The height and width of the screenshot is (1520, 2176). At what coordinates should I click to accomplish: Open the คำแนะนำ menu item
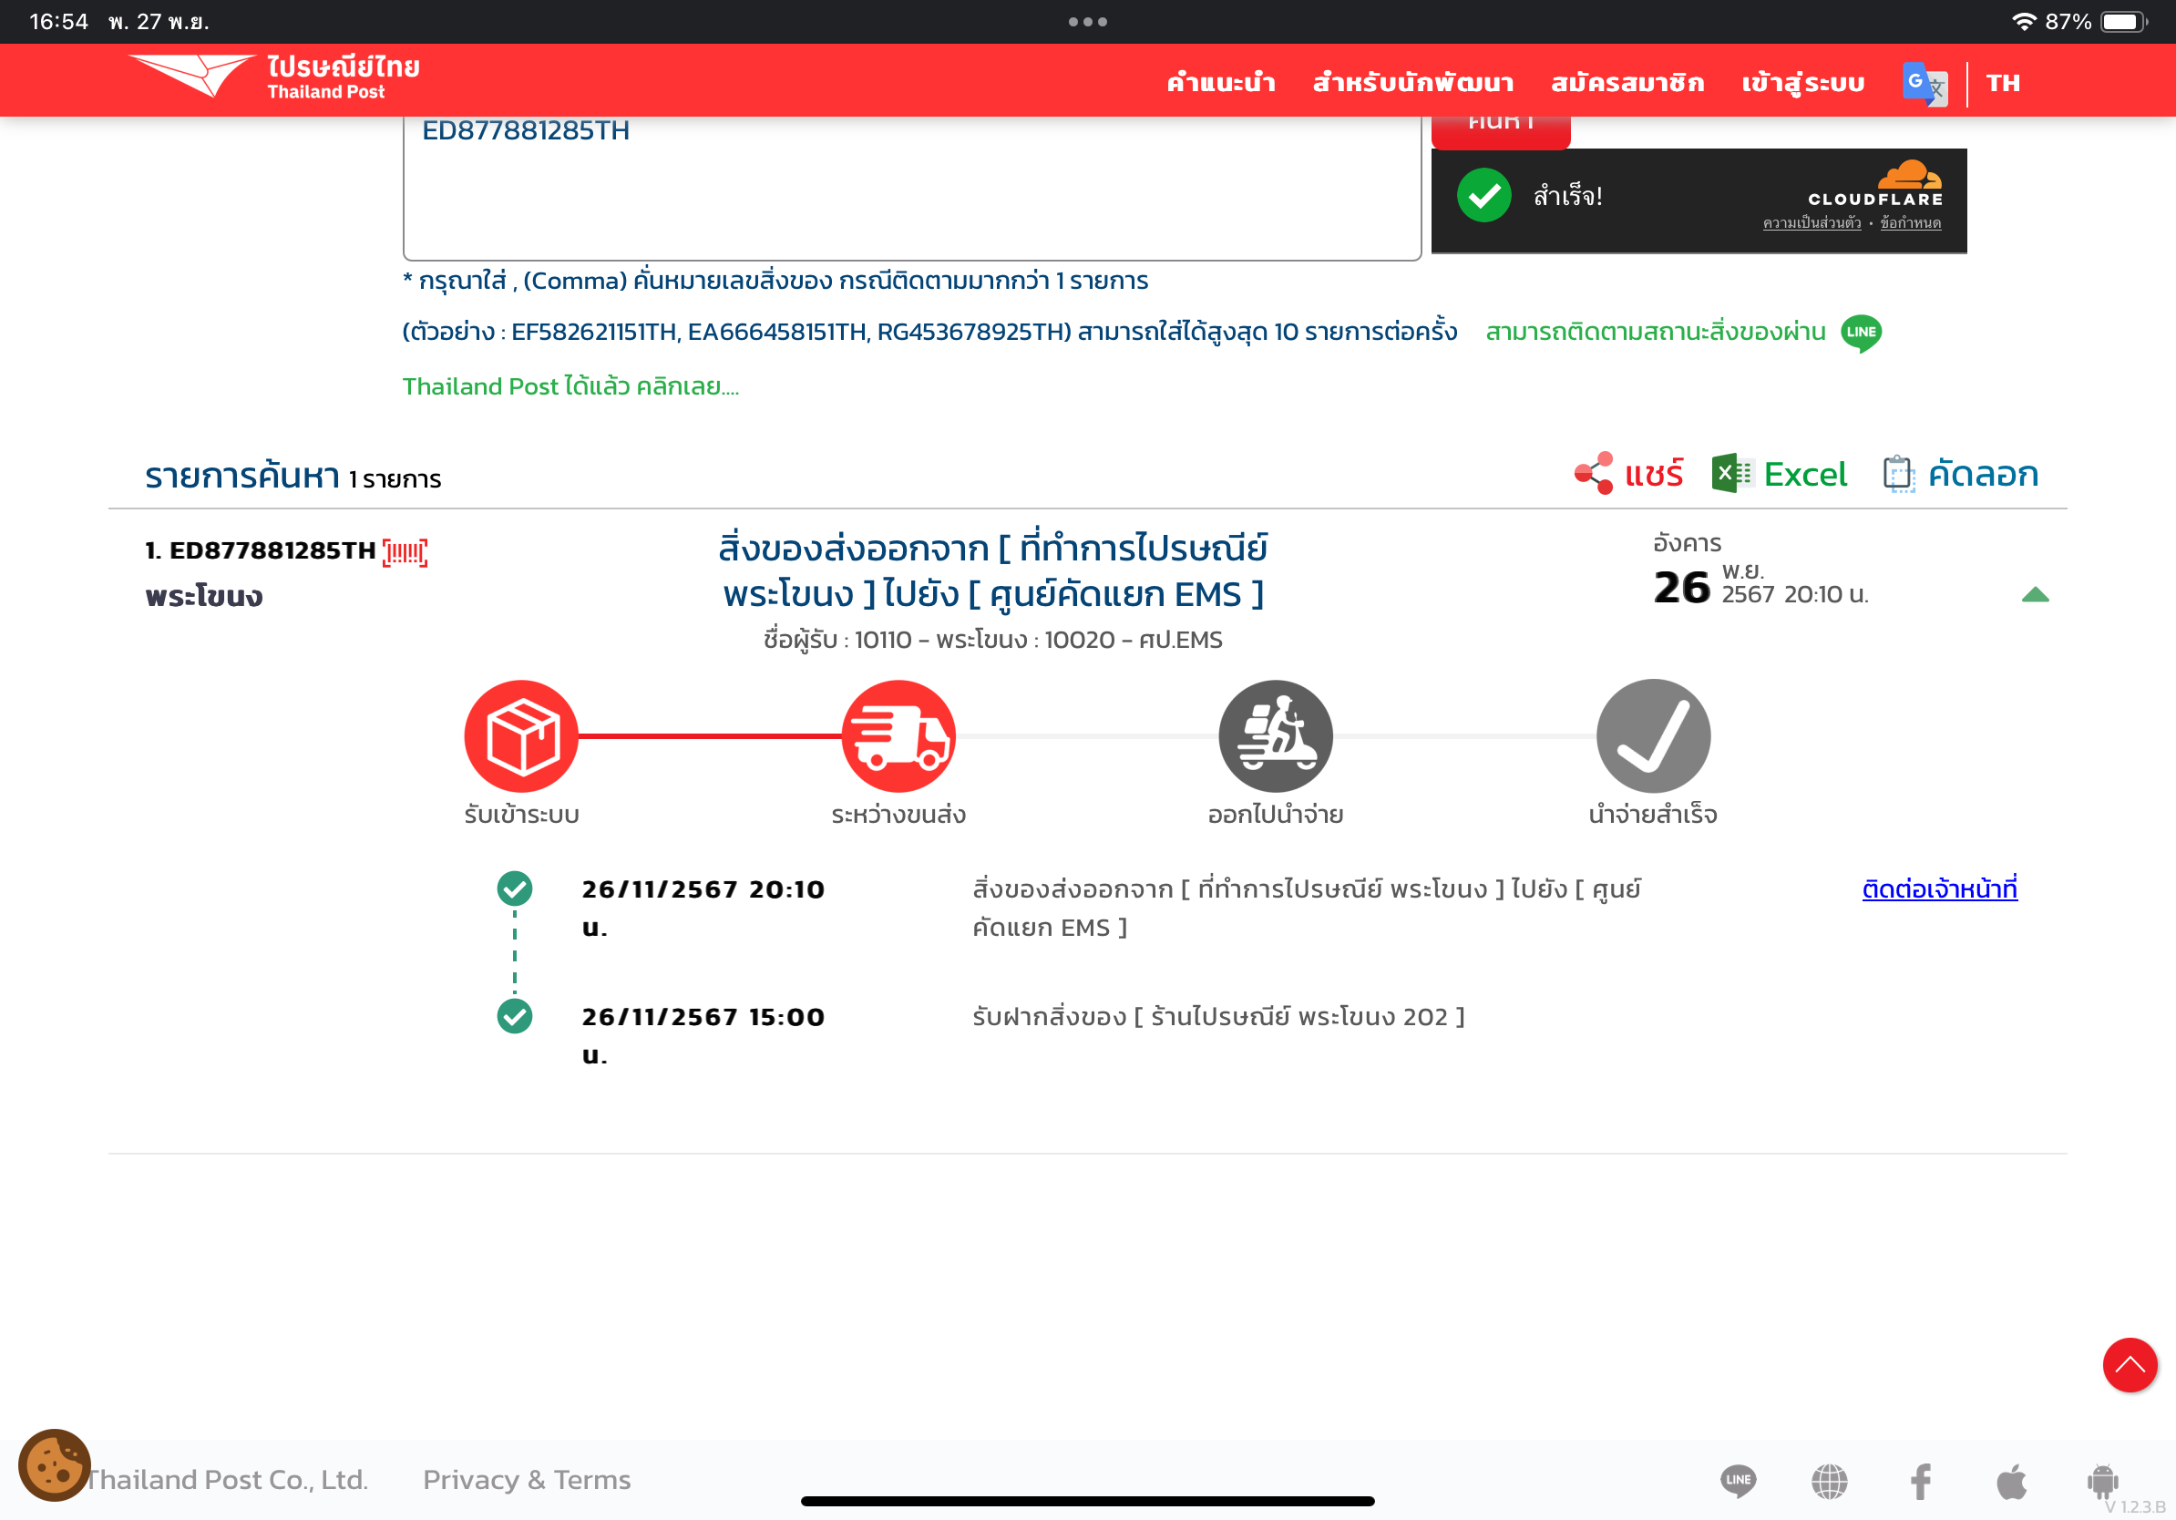(1221, 84)
